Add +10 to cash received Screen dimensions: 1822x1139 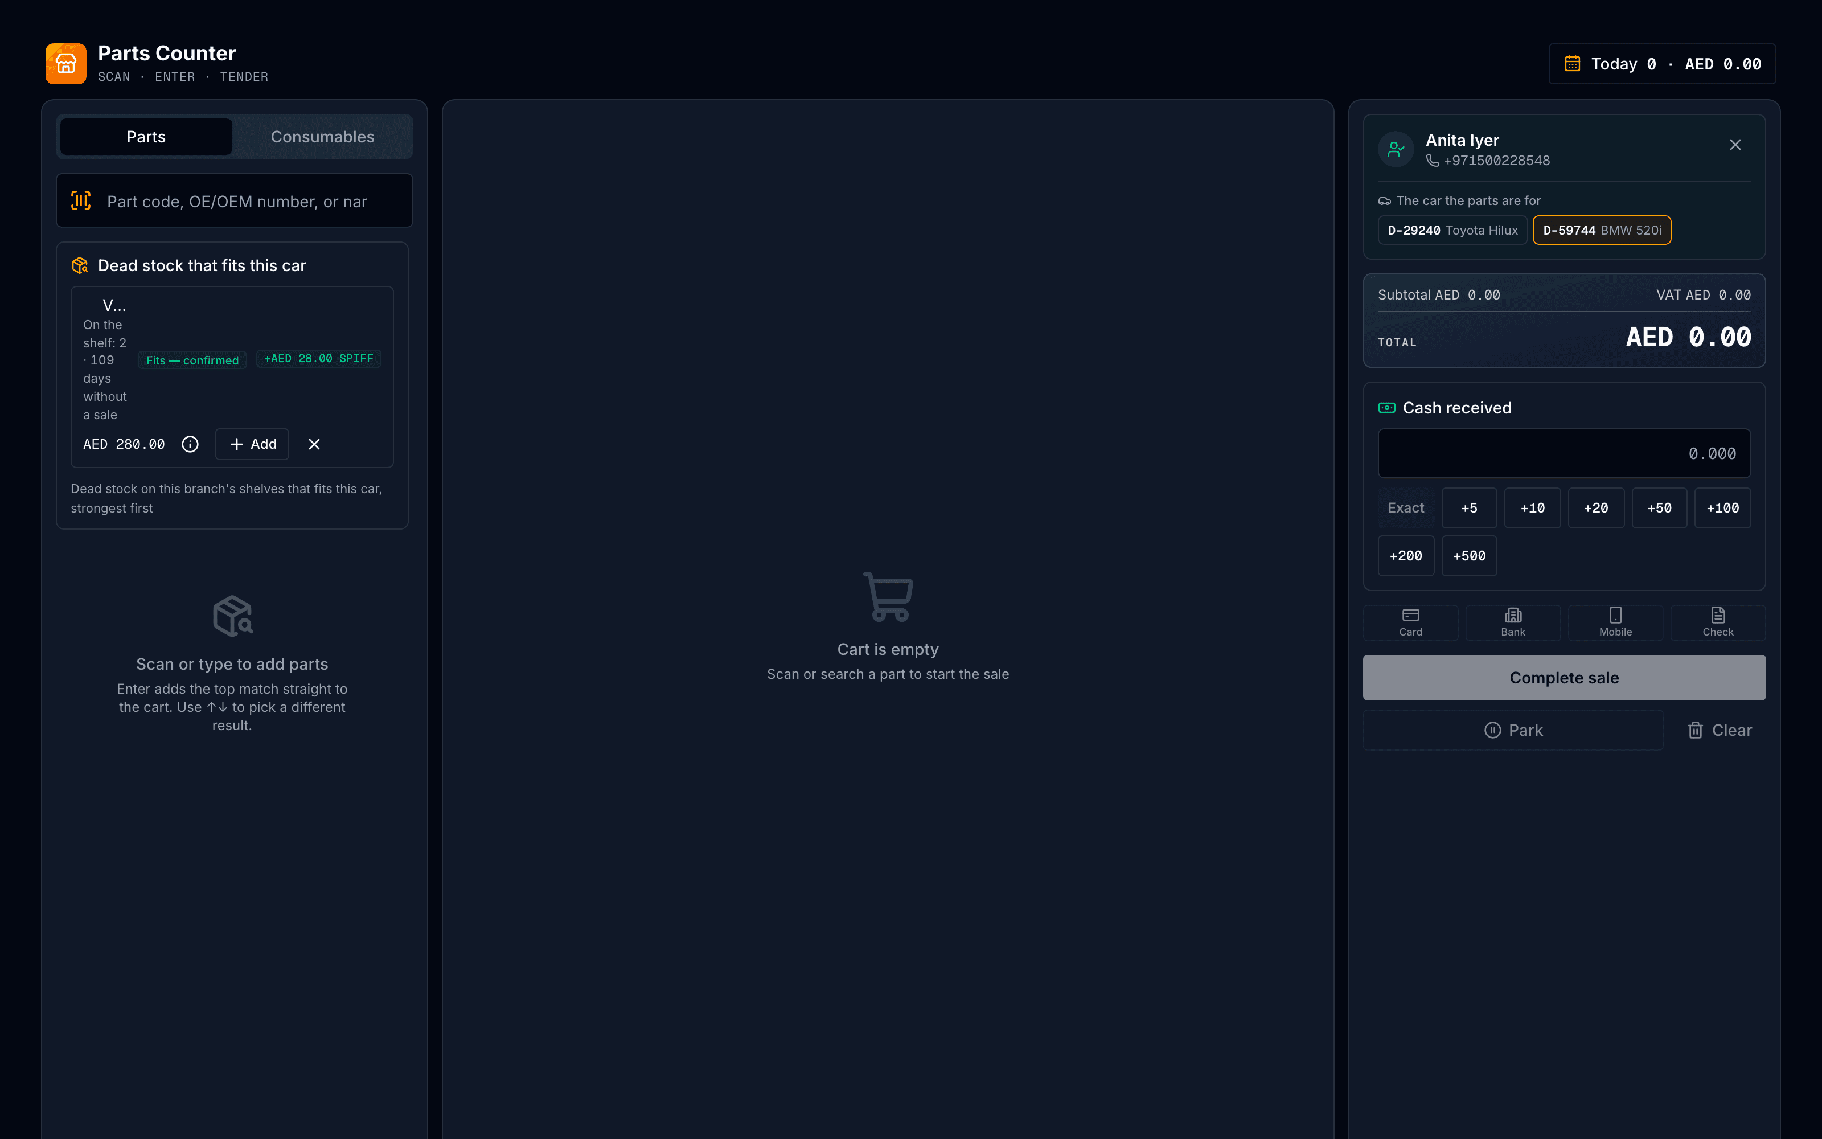pyautogui.click(x=1532, y=508)
